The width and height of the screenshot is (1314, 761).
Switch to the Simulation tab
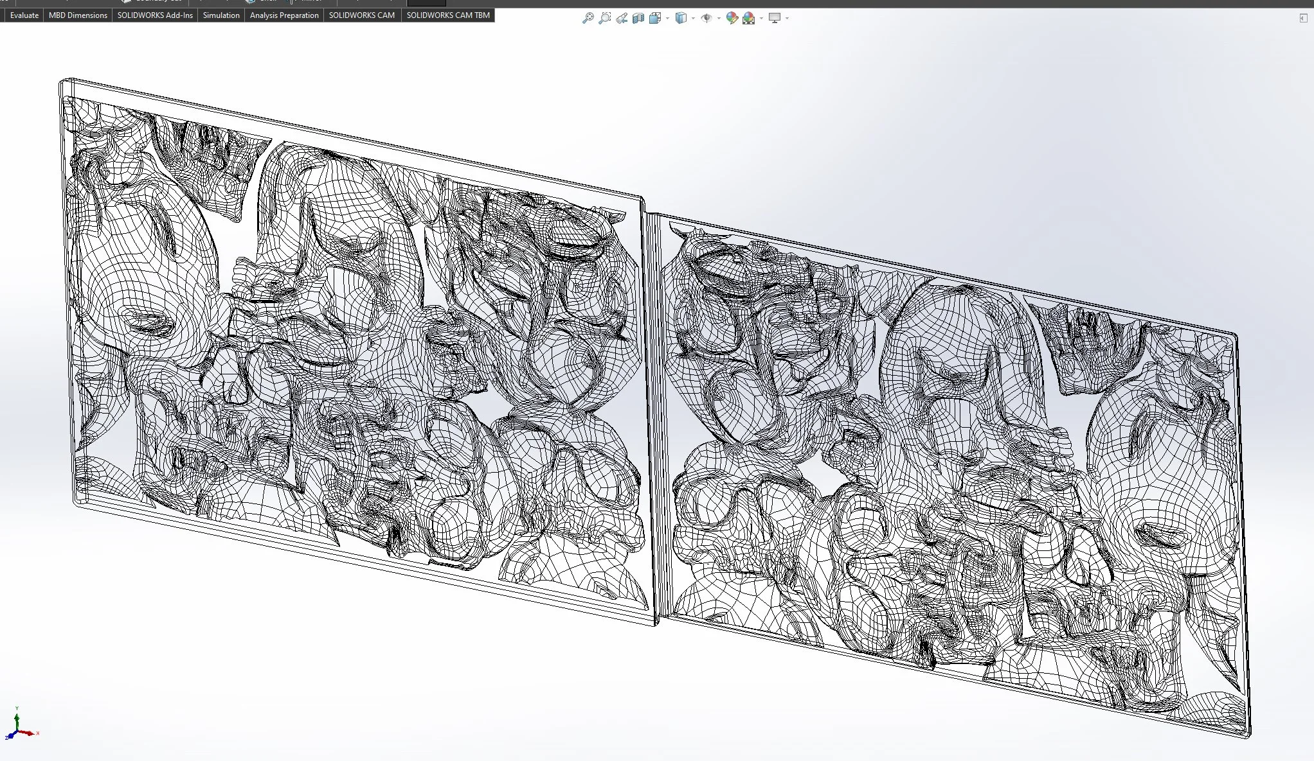(x=221, y=15)
